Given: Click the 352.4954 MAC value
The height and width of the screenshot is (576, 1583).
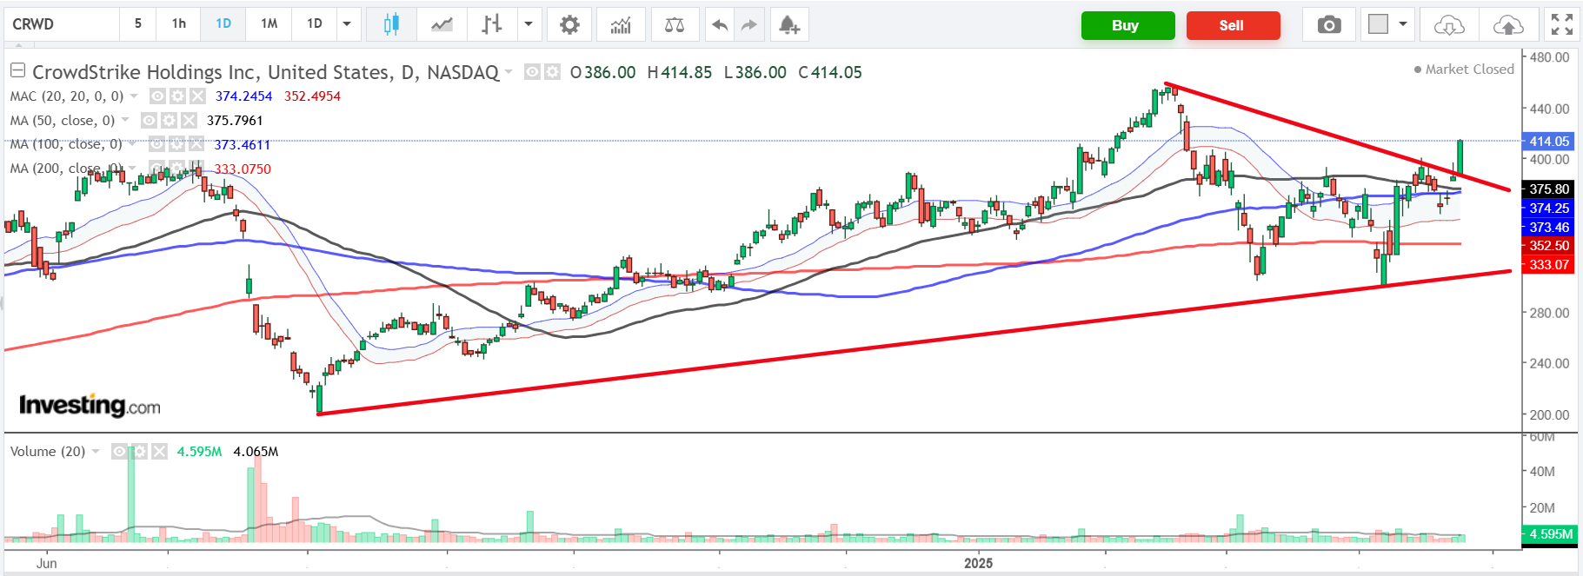Looking at the screenshot, I should [x=312, y=96].
